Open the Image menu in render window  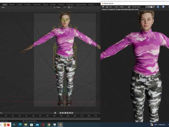pyautogui.click(x=121, y=7)
